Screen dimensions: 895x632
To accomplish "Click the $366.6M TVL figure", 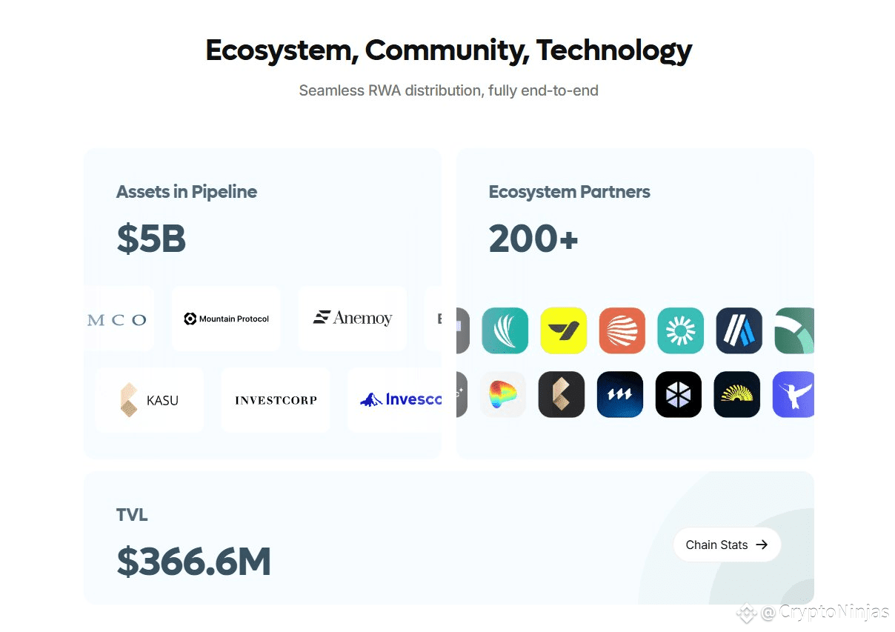I will 194,562.
